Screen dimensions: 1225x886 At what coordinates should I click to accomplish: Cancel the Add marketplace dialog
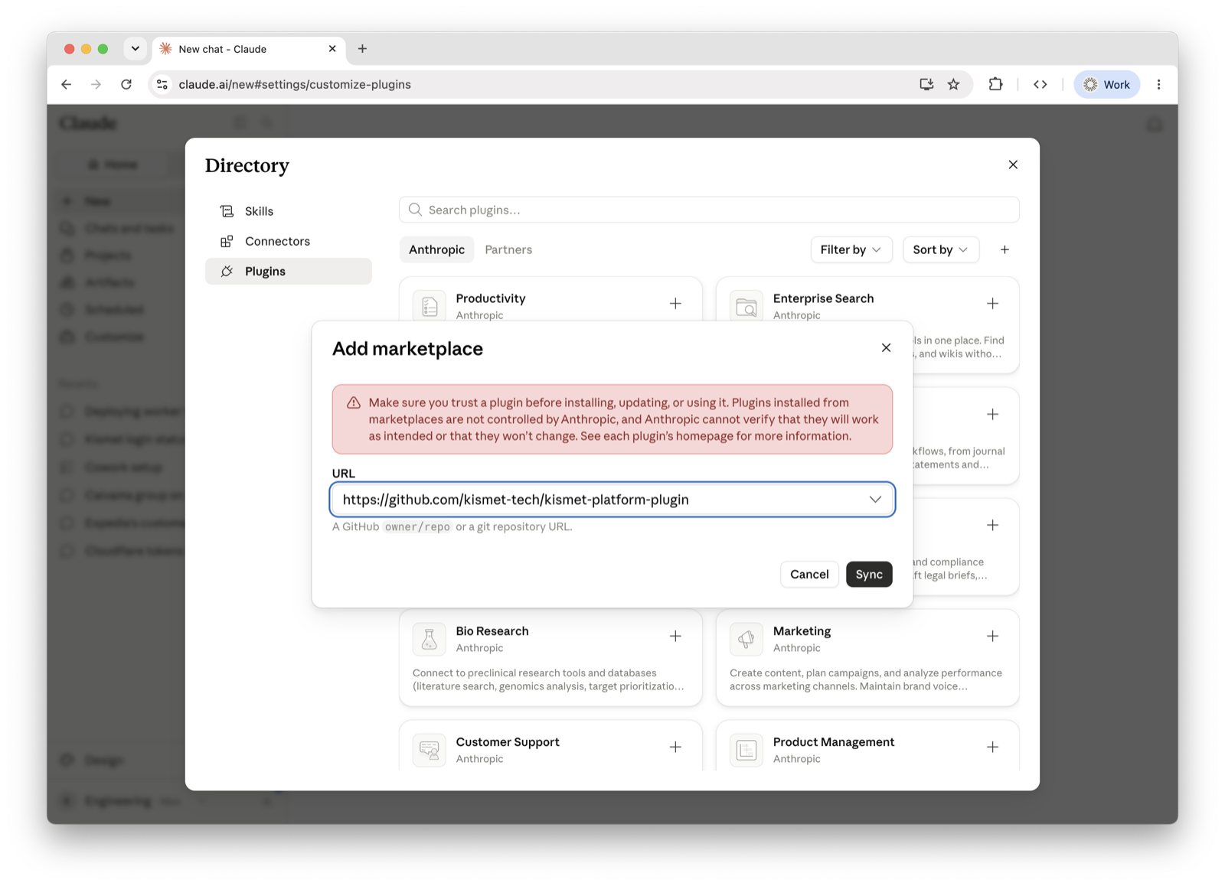[809, 575]
